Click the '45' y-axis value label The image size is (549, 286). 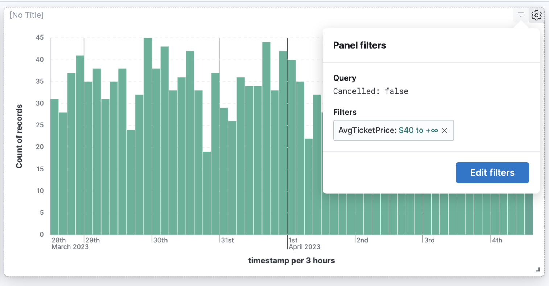(40, 37)
